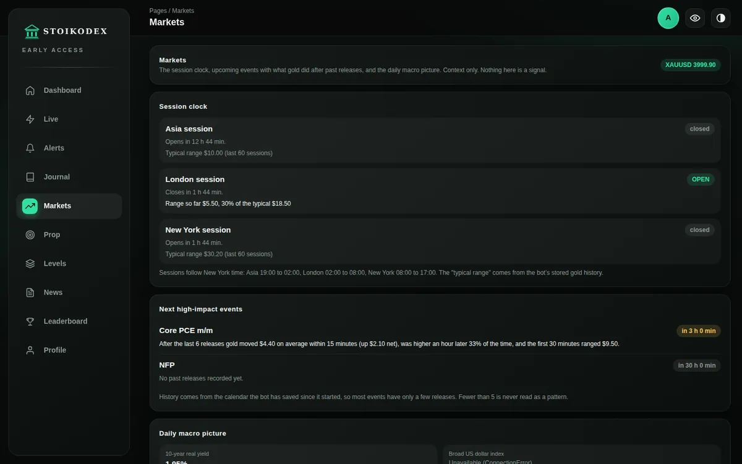This screenshot has width=742, height=464.
Task: Click the Next high-impact events heading
Action: click(x=201, y=309)
